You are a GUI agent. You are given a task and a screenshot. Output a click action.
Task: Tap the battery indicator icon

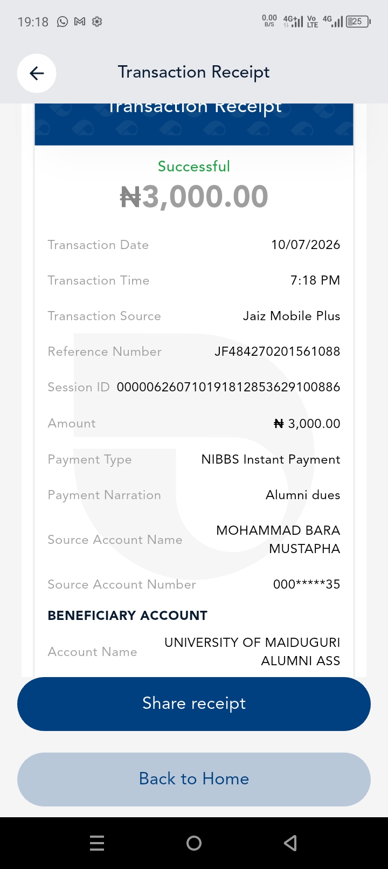(x=358, y=22)
